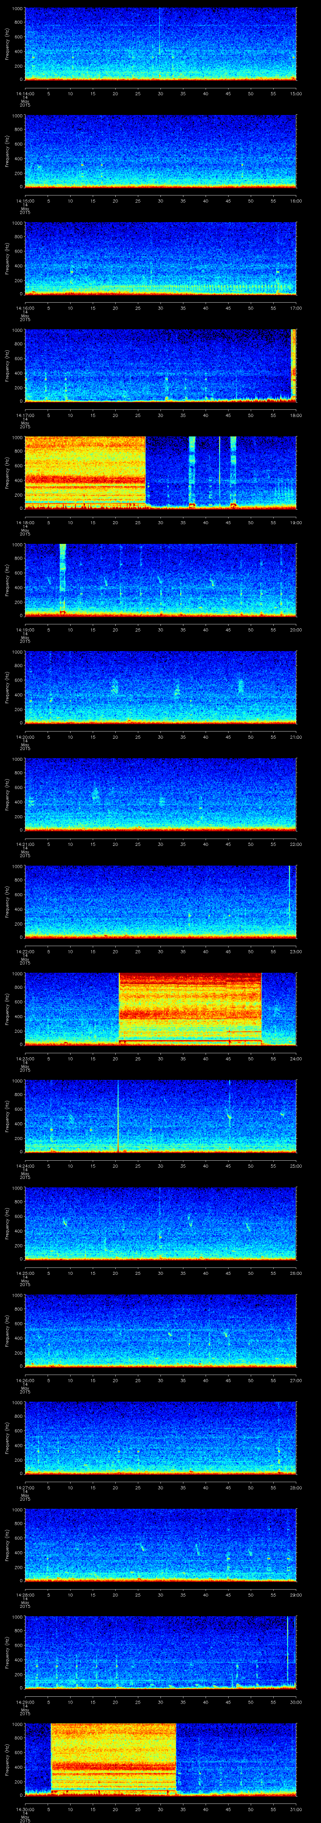Click the broadband red noise block in the 14:18:00 spectrogram

point(85,473)
